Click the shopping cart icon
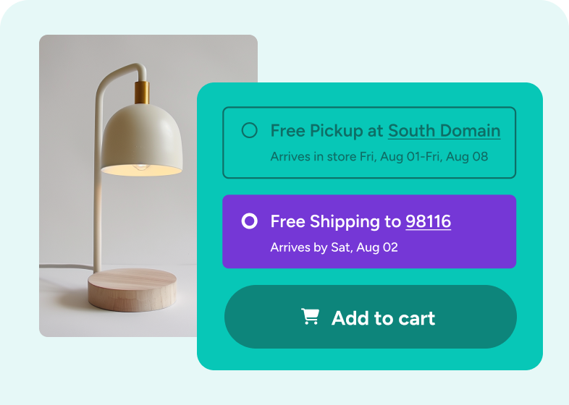 pos(311,316)
